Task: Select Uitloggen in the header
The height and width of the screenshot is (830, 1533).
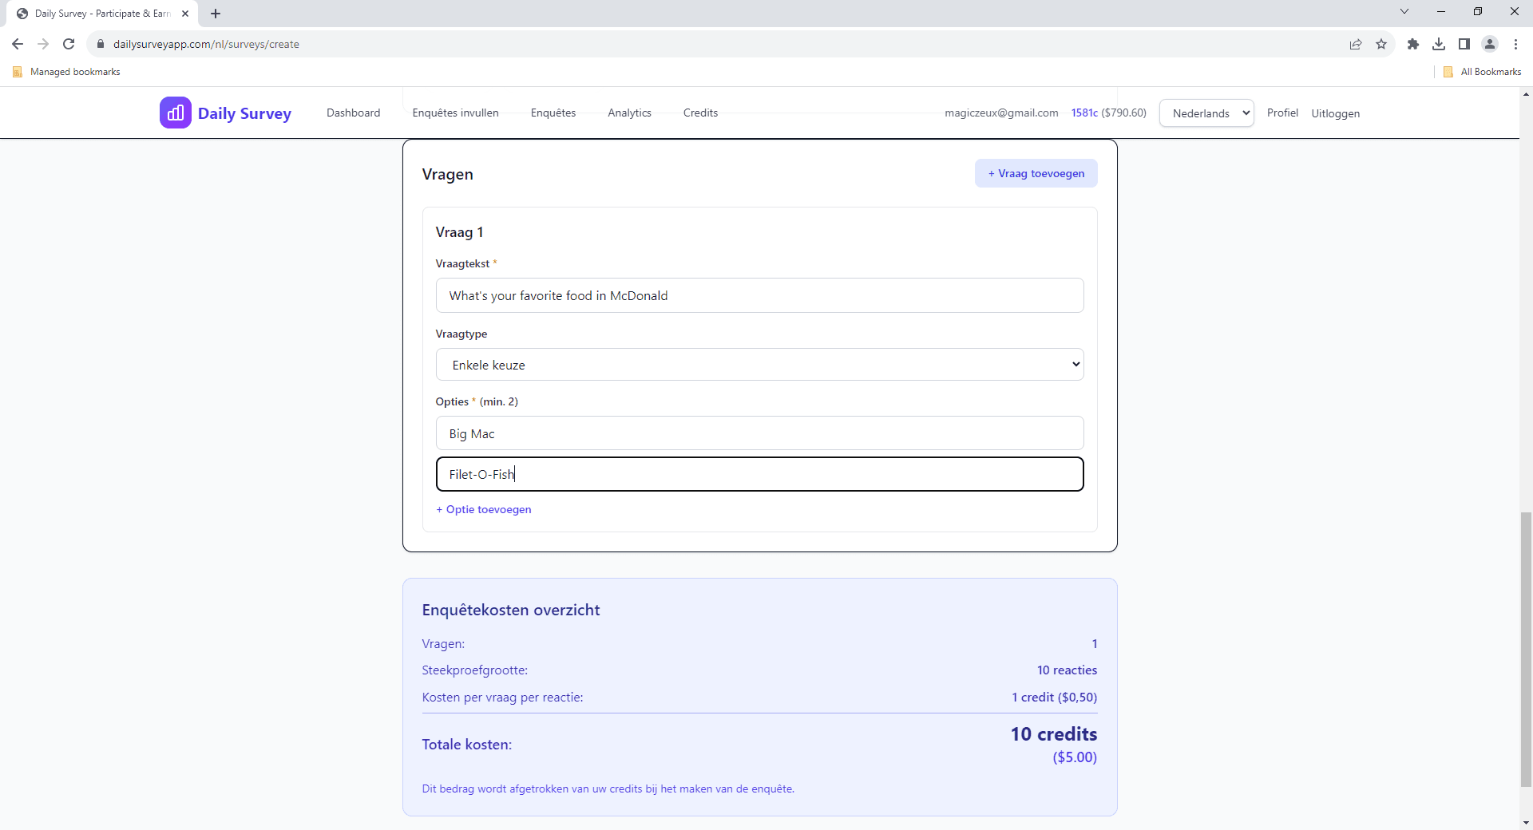Action: [x=1335, y=113]
